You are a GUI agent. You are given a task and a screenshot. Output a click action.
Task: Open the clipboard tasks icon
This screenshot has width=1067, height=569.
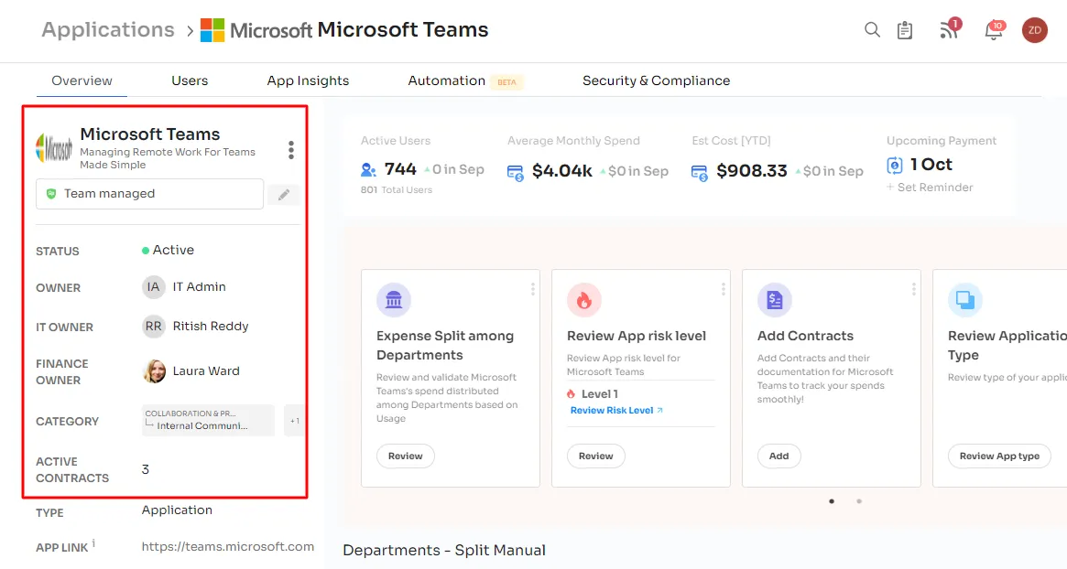click(904, 30)
